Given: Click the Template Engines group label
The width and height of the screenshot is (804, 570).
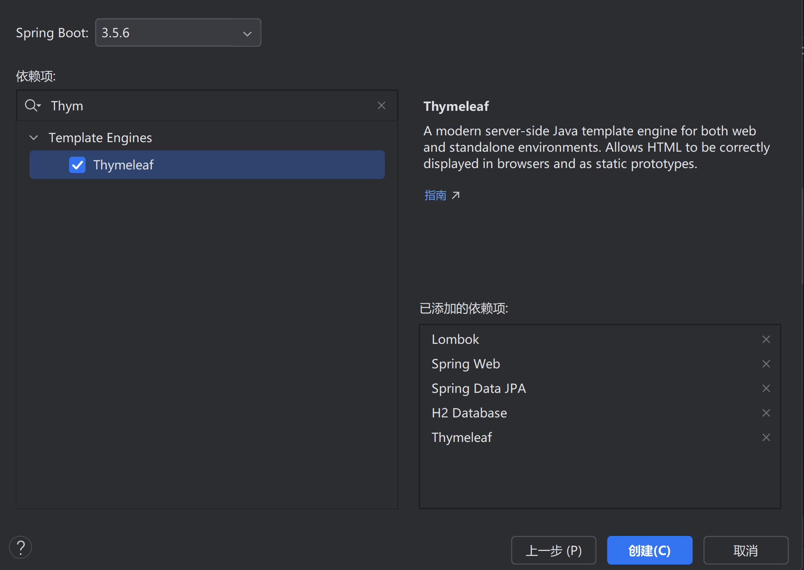Looking at the screenshot, I should pyautogui.click(x=100, y=138).
